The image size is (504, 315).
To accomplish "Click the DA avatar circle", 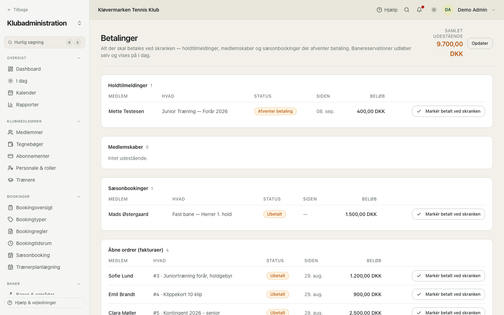I will coord(448,10).
